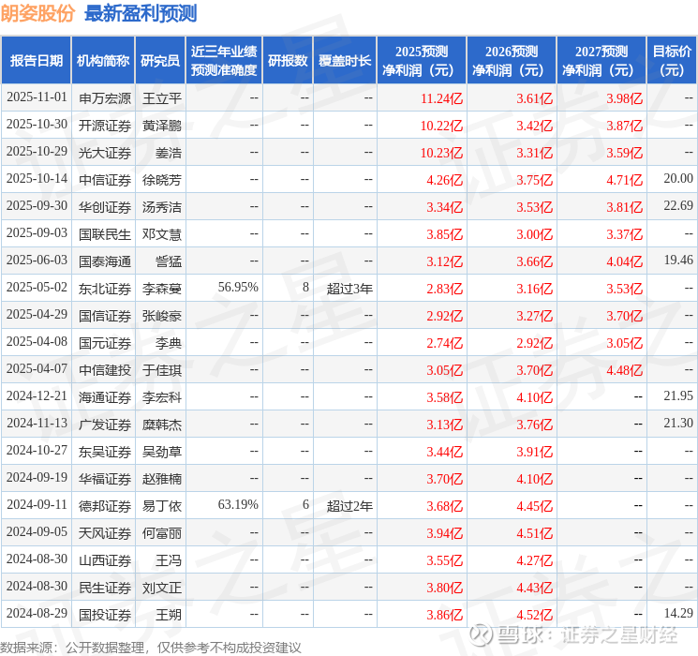Image resolution: width=698 pixels, height=656 pixels.
Task: Click the 4.51亿 profit value
Action: tap(535, 533)
